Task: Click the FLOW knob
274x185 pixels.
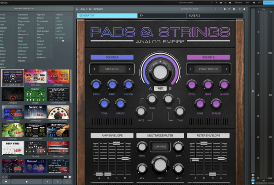Action: (x=152, y=99)
